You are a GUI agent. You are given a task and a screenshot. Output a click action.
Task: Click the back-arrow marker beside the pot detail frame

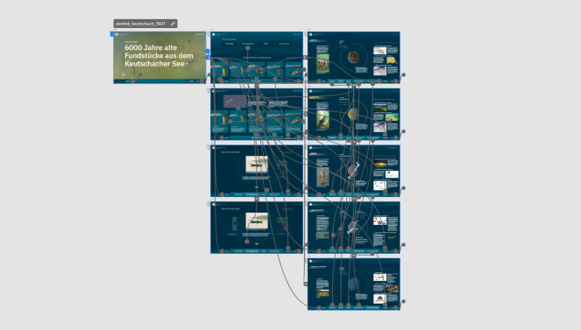305,58
